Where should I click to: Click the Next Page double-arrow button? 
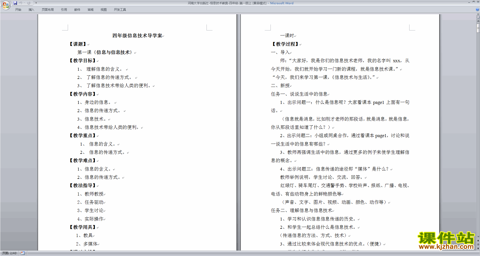pos(478,248)
